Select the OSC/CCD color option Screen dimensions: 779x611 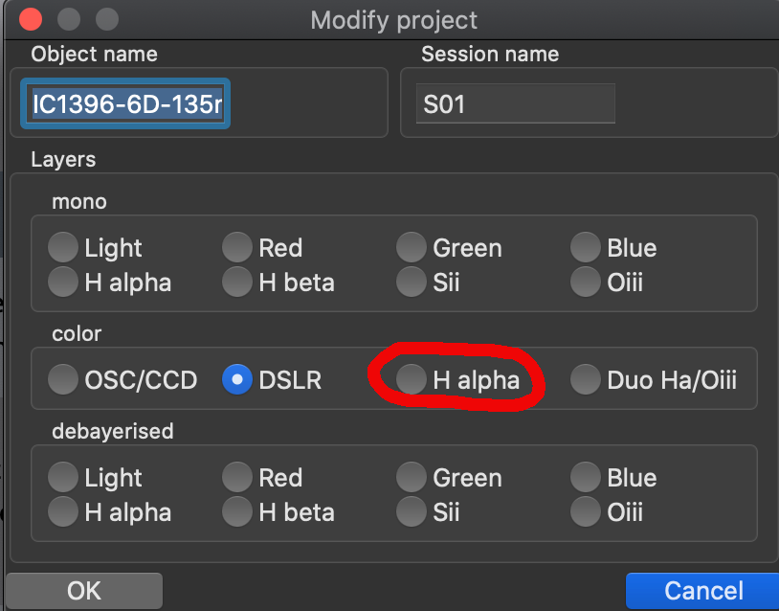pos(63,380)
